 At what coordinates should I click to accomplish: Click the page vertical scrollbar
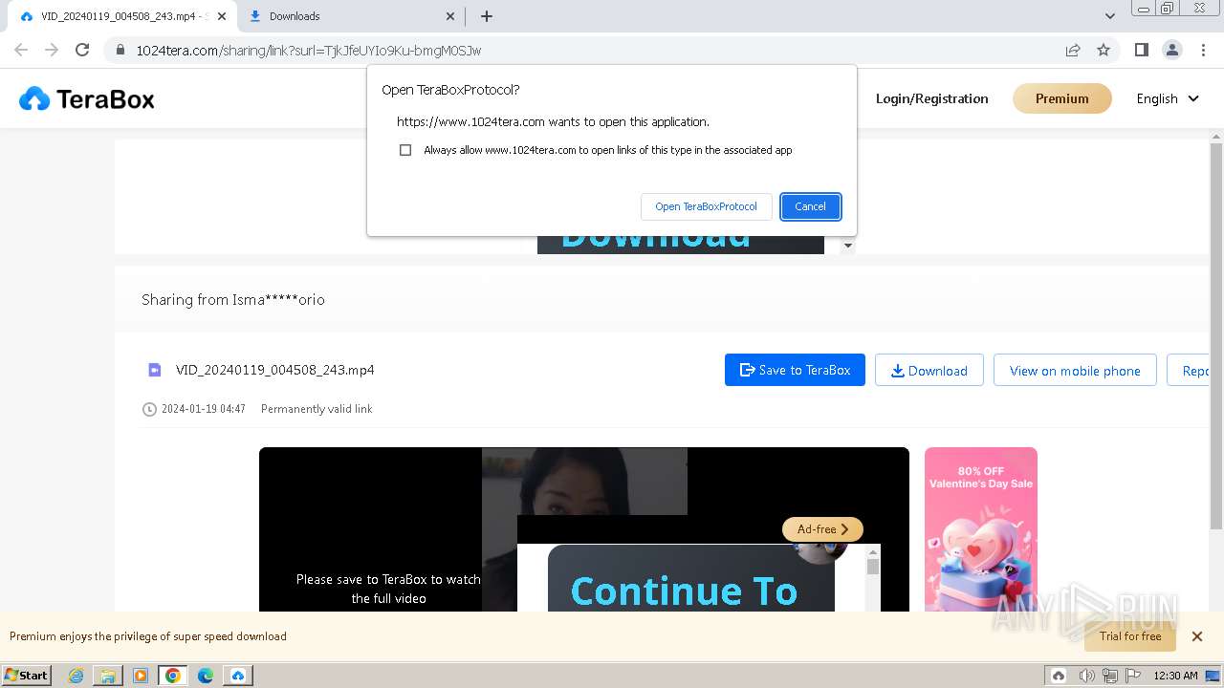click(x=1216, y=334)
